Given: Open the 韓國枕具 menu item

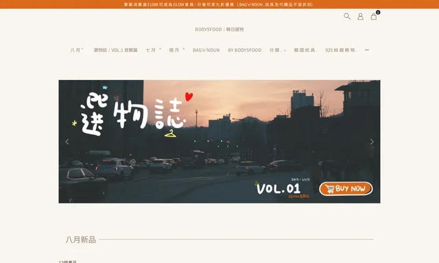Looking at the screenshot, I should (x=305, y=50).
